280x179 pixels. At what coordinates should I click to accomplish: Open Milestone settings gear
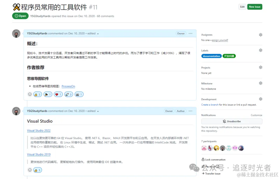pyautogui.click(x=261, y=83)
